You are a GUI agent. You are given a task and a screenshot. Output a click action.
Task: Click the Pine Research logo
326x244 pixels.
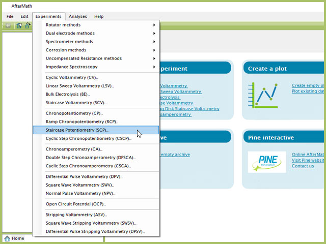pyautogui.click(x=267, y=162)
